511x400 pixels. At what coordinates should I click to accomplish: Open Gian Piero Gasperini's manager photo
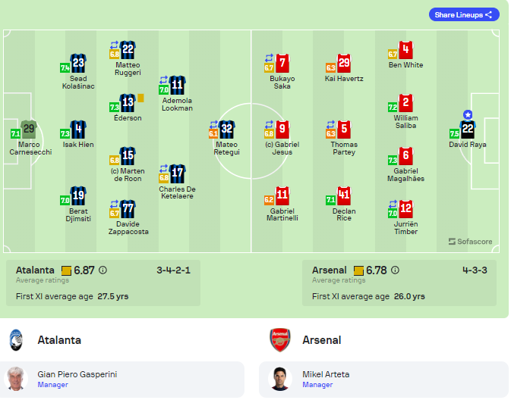pyautogui.click(x=16, y=379)
